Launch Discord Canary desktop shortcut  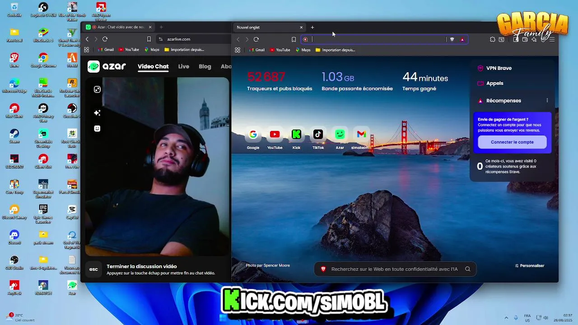14,212
